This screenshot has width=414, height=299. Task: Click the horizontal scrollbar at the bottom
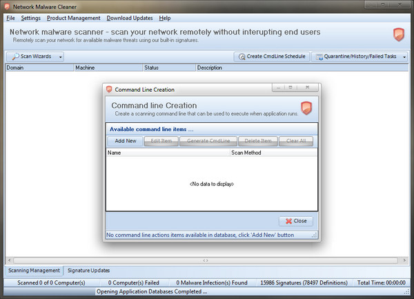pos(206,260)
